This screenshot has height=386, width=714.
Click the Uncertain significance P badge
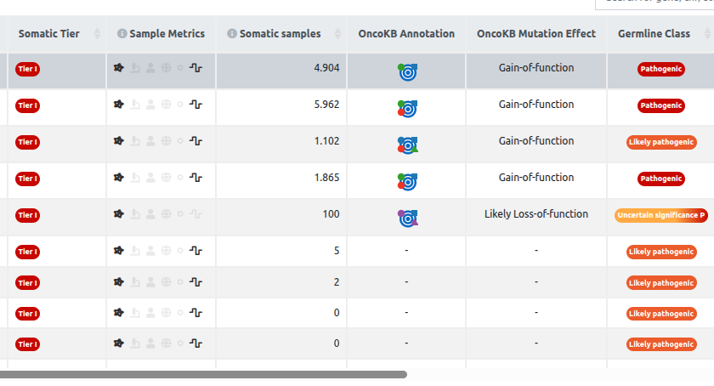pyautogui.click(x=661, y=215)
